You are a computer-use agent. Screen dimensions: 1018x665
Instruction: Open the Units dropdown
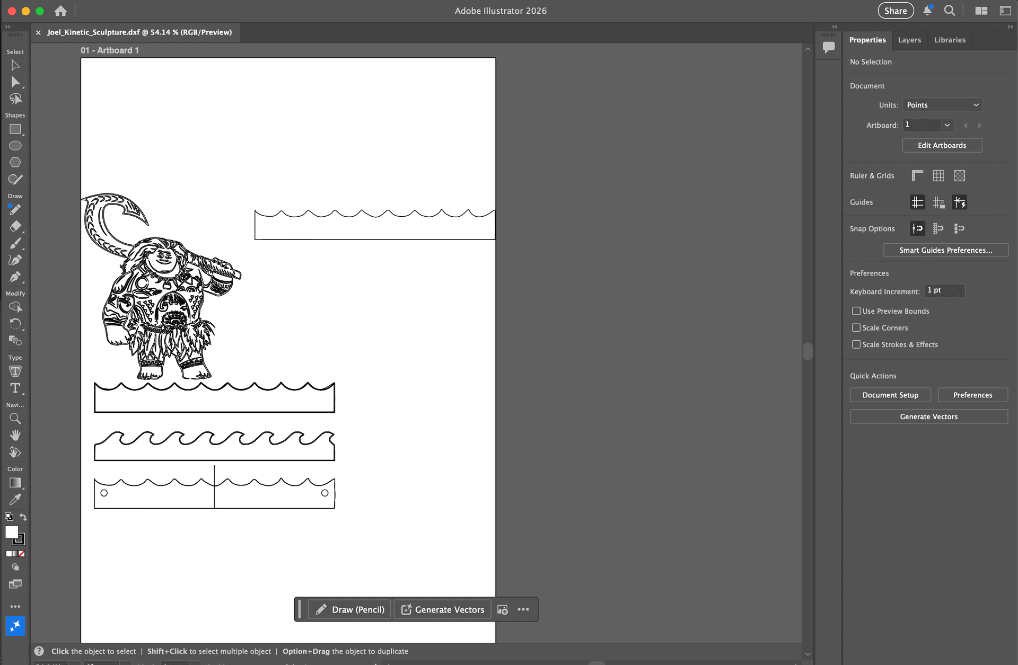(942, 105)
